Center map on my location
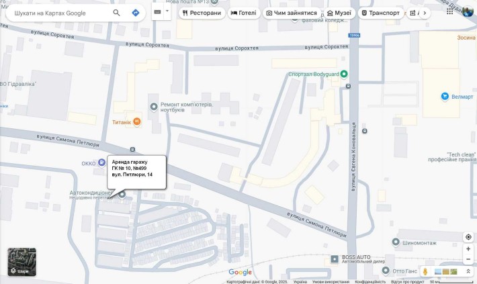Screen dimensions: 477x284 pos(468,237)
